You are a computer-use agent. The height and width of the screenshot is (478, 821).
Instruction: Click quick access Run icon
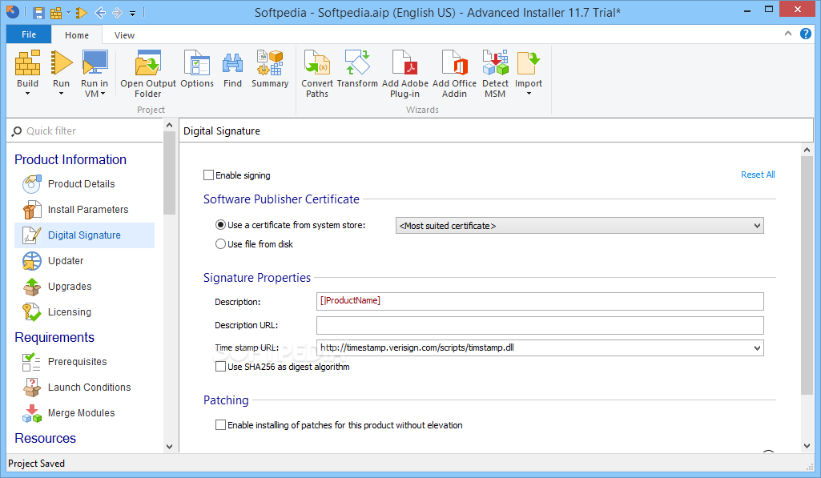(81, 13)
